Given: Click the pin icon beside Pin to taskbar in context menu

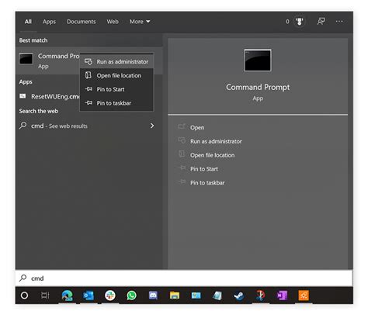Looking at the screenshot, I should click(x=89, y=103).
